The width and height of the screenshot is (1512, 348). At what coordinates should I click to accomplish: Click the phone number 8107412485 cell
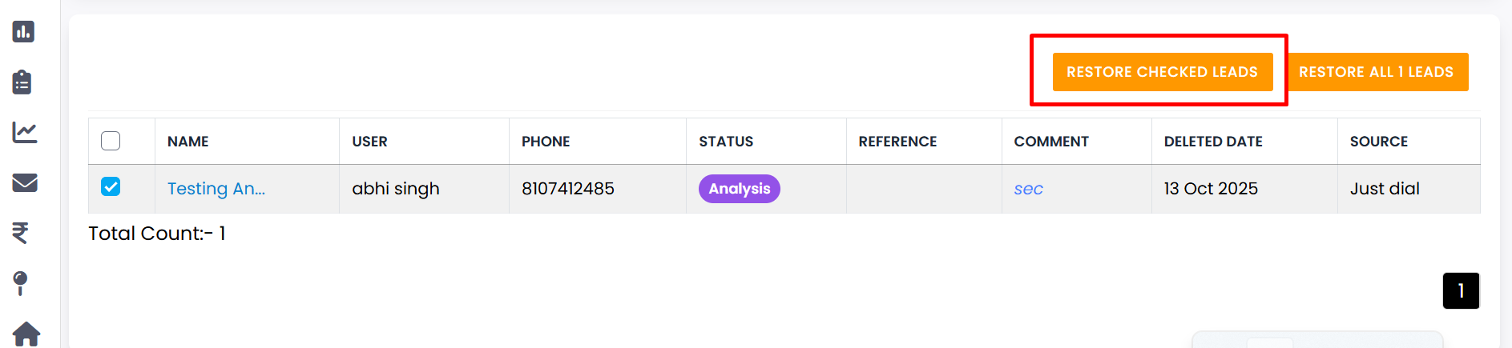(x=568, y=189)
